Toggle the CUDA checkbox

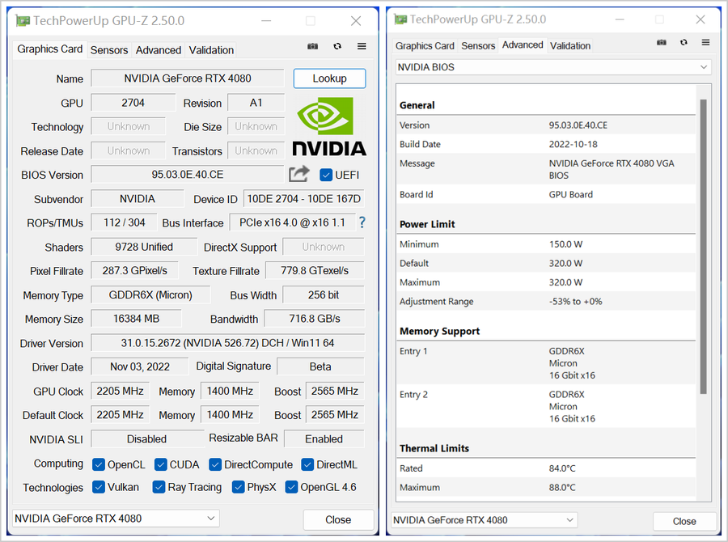tap(160, 464)
